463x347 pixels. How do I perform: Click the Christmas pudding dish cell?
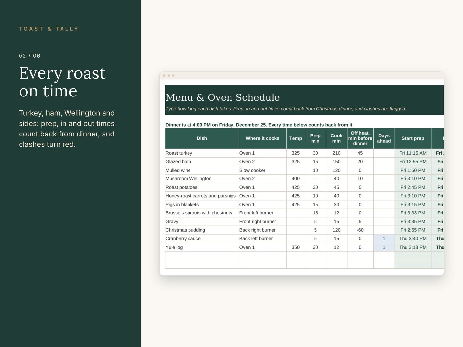(202, 230)
